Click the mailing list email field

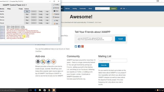[113, 61]
